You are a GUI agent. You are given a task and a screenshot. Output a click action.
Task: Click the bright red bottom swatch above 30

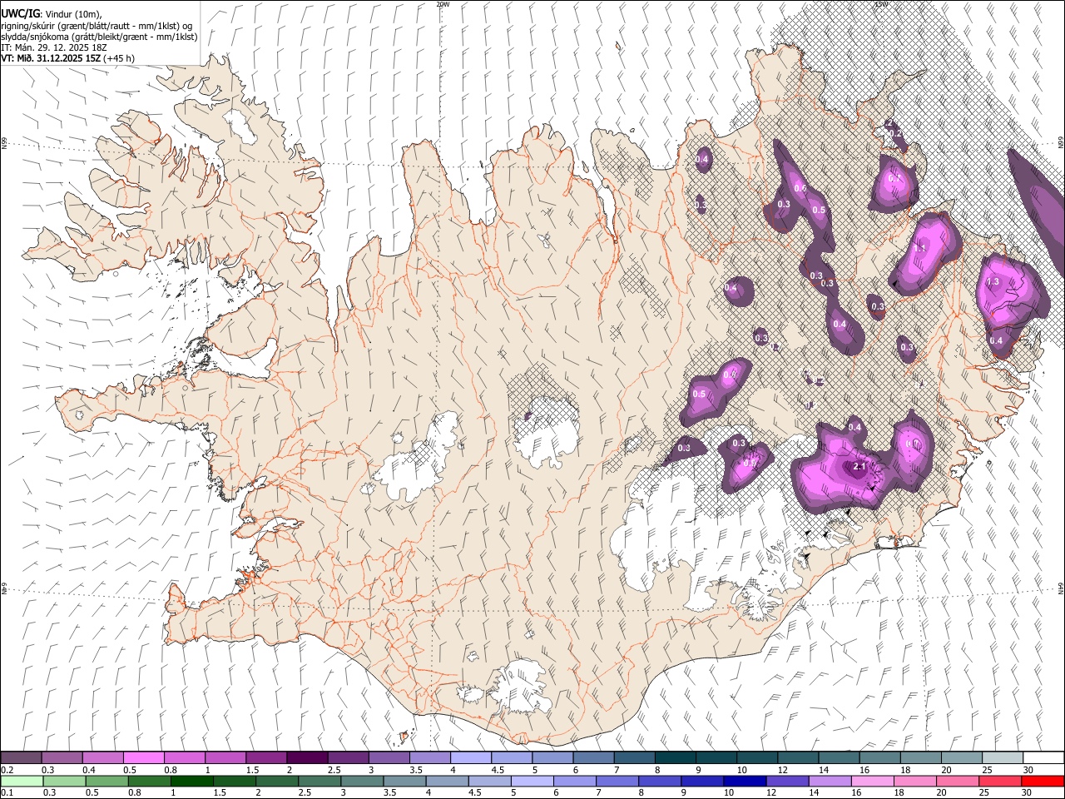[x=1043, y=781]
